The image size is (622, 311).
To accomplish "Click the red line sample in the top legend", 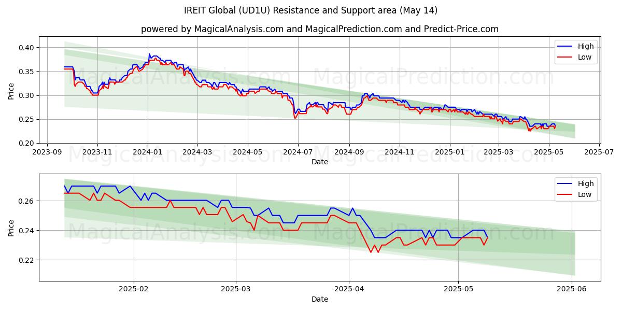I will (x=566, y=57).
